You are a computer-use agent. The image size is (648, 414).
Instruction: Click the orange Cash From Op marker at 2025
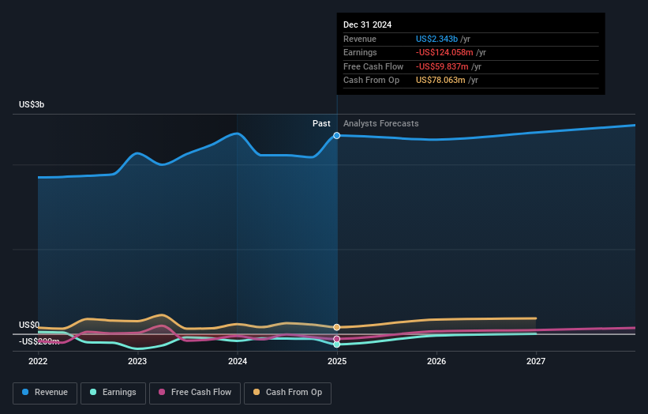click(337, 327)
